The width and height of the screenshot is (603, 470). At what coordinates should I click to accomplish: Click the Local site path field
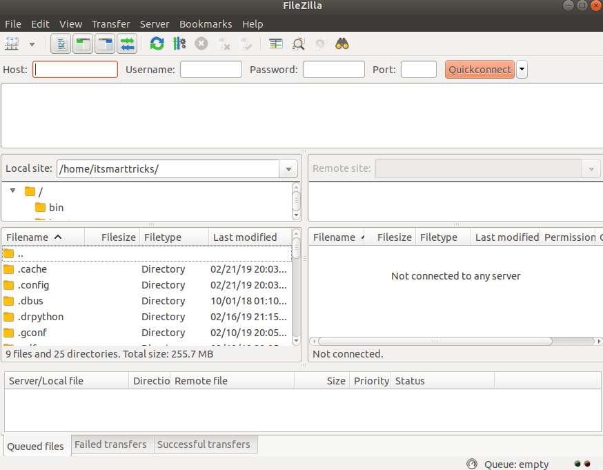coord(168,169)
